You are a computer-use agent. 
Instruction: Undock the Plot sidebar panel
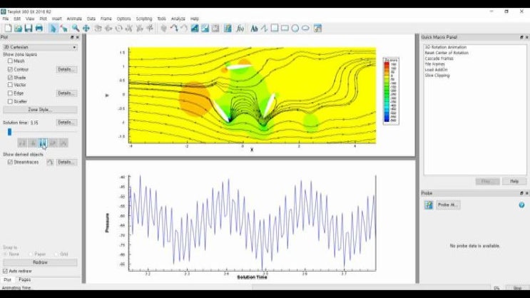point(72,37)
